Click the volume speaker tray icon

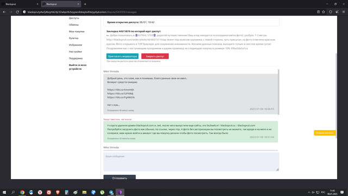[313, 192]
